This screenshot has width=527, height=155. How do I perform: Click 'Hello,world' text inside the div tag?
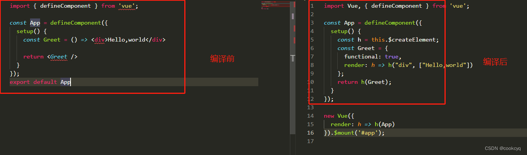[x=126, y=40]
